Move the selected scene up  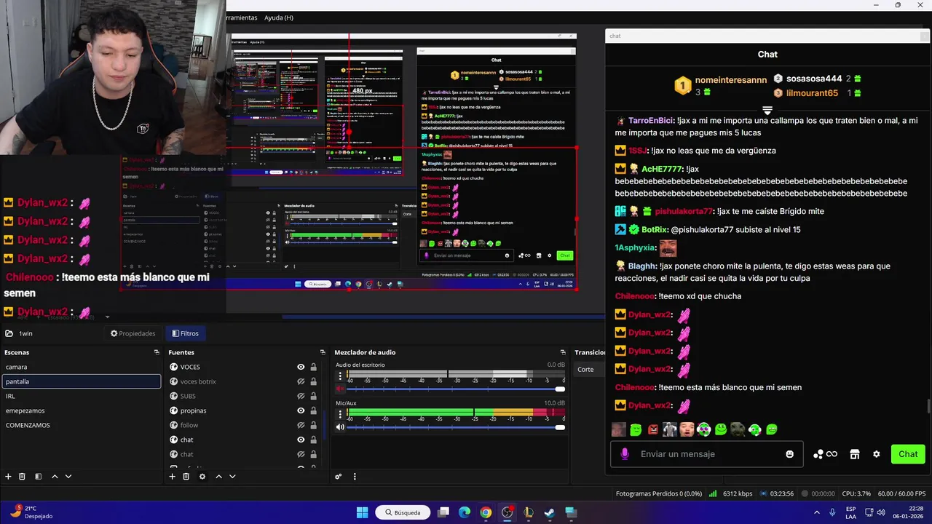(x=54, y=477)
